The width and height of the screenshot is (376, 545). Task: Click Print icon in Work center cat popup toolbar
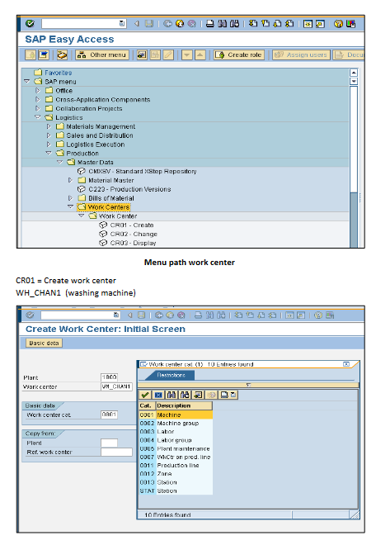[x=224, y=395]
